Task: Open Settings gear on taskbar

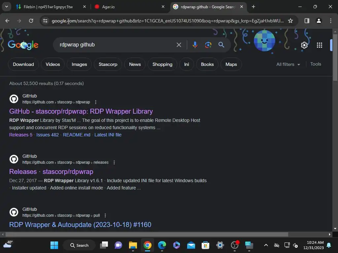Action: coord(220,245)
